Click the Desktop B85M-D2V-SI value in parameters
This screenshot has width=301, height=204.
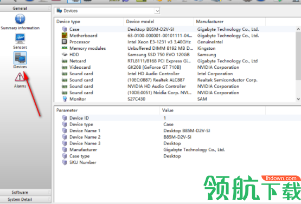[187, 130]
